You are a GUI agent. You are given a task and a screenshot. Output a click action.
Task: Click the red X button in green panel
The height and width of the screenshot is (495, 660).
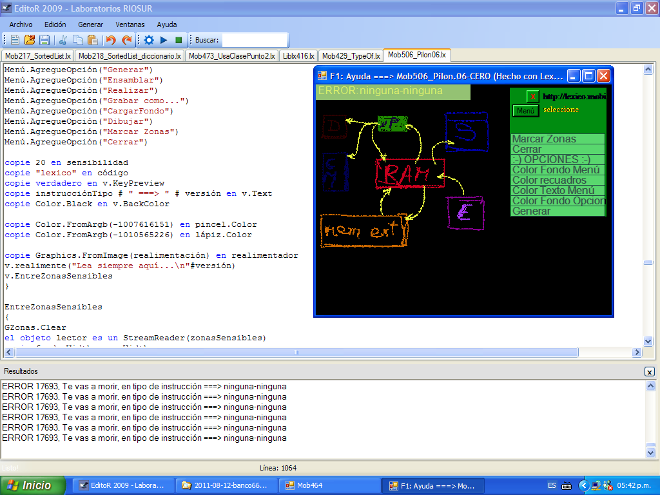(x=532, y=97)
